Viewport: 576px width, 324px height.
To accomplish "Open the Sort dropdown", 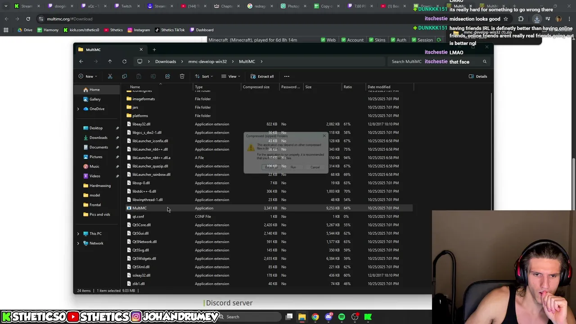I will [204, 76].
